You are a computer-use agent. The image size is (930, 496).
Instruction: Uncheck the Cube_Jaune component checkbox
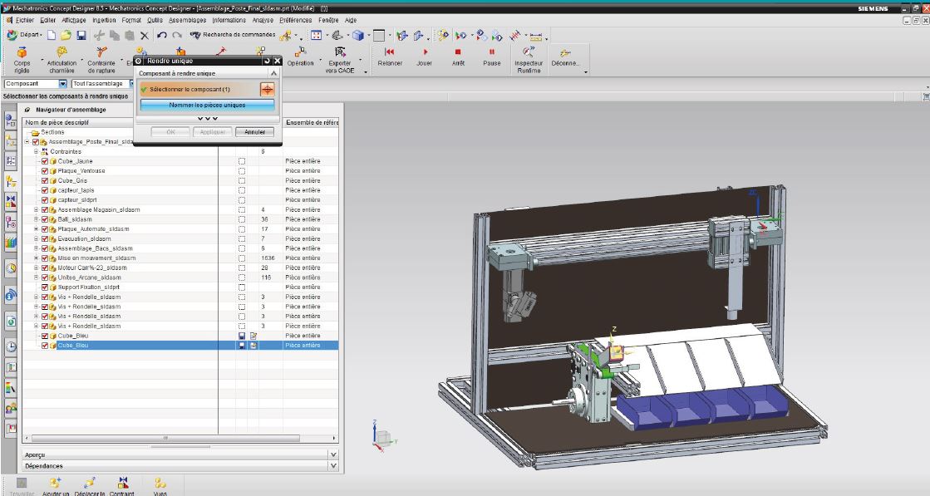[45, 161]
